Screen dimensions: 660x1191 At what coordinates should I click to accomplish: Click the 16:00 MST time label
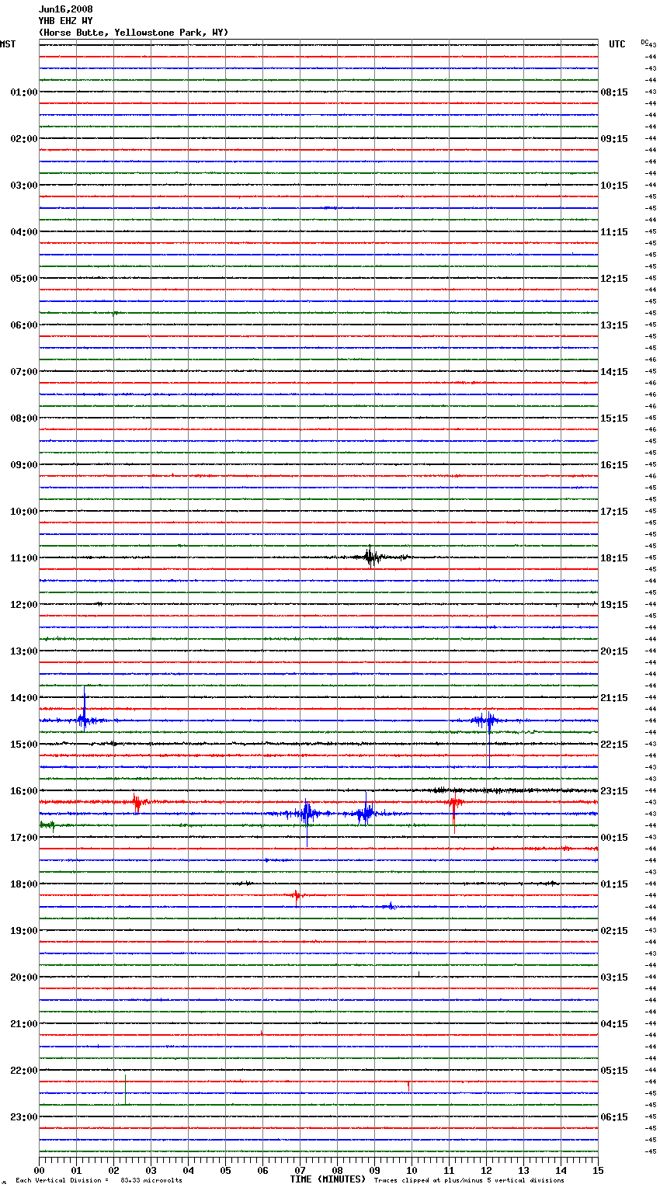(24, 791)
